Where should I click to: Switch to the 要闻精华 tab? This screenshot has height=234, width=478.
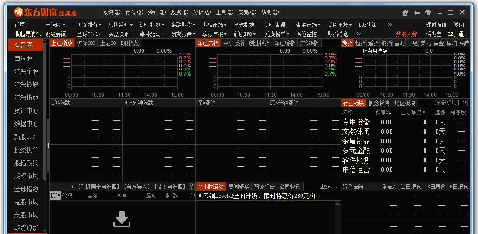pos(239,187)
